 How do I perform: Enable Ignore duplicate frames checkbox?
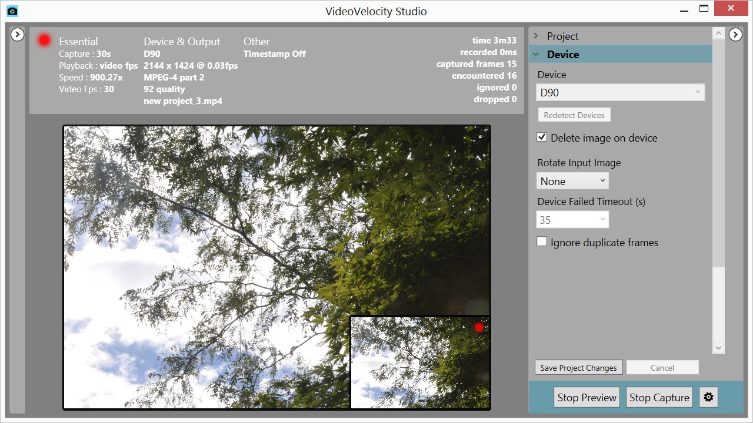(542, 241)
